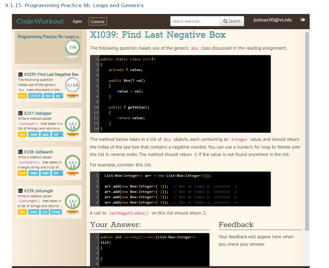Click the X1039: Find Last Negative Box heading
Screen dimensions: 329x268
point(158,35)
